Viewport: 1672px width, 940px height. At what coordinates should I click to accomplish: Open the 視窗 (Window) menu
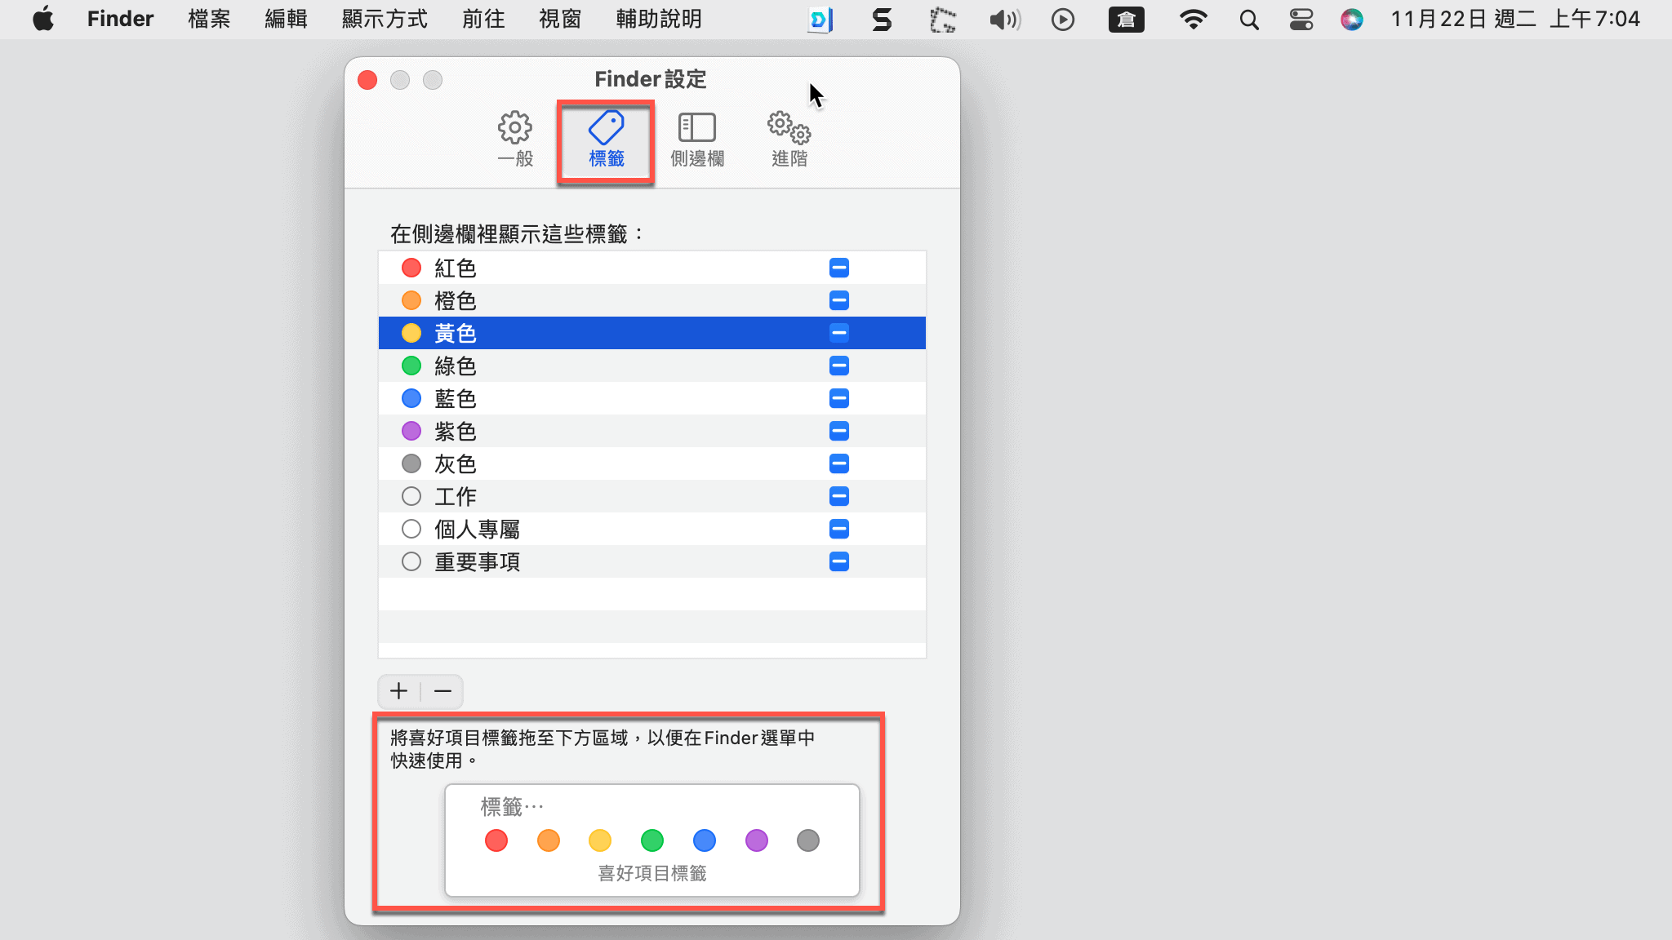pyautogui.click(x=560, y=19)
